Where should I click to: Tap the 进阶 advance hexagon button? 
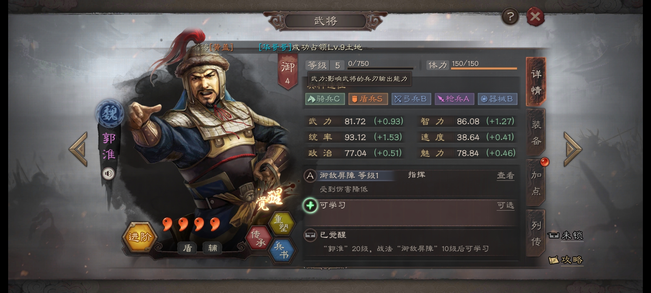(x=140, y=237)
